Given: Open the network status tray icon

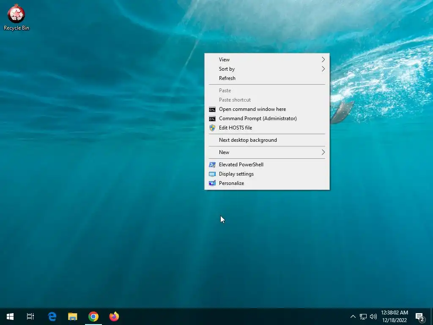Looking at the screenshot, I should click(x=363, y=317).
